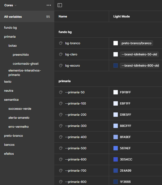Viewport: 162px width, 185px height.
Task: Click the palette icon next to --primaria-50
Action: tap(61, 92)
